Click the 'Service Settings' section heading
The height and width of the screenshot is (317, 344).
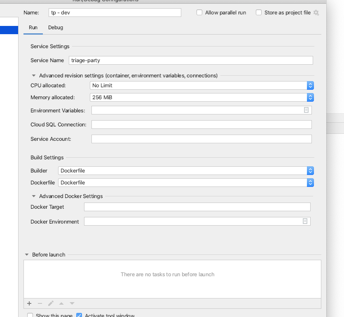pyautogui.click(x=50, y=46)
